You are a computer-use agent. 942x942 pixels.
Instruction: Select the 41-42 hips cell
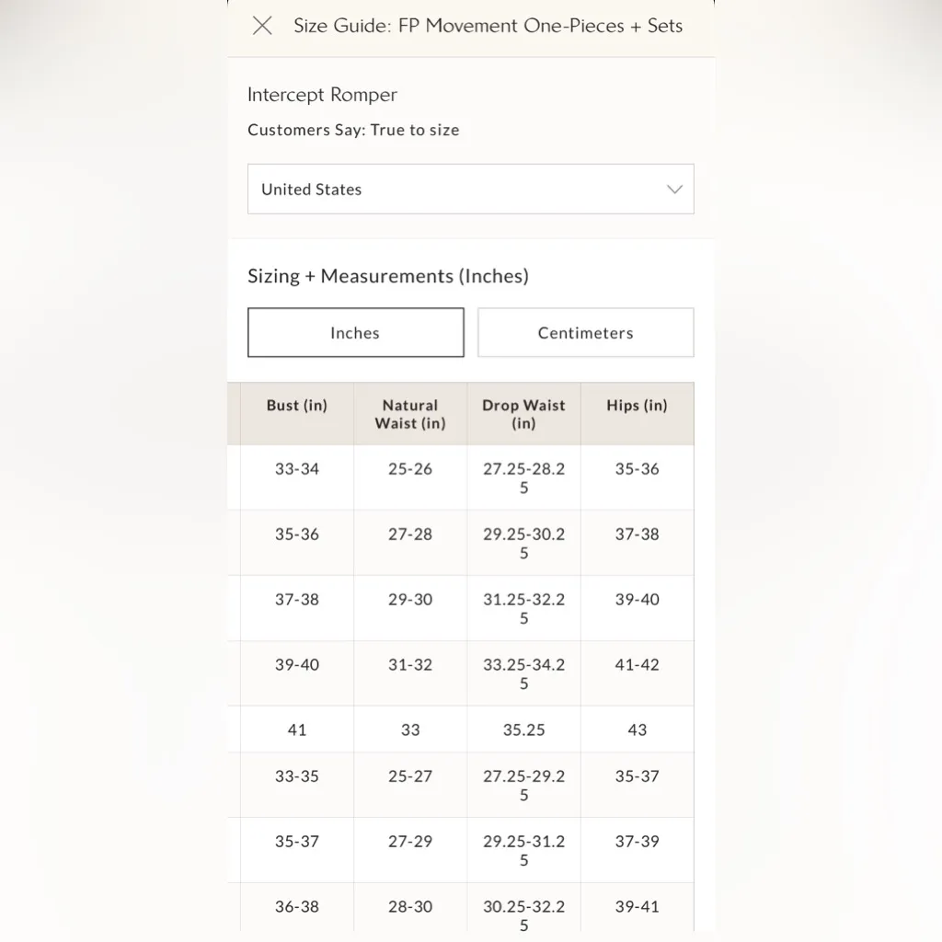pyautogui.click(x=637, y=665)
